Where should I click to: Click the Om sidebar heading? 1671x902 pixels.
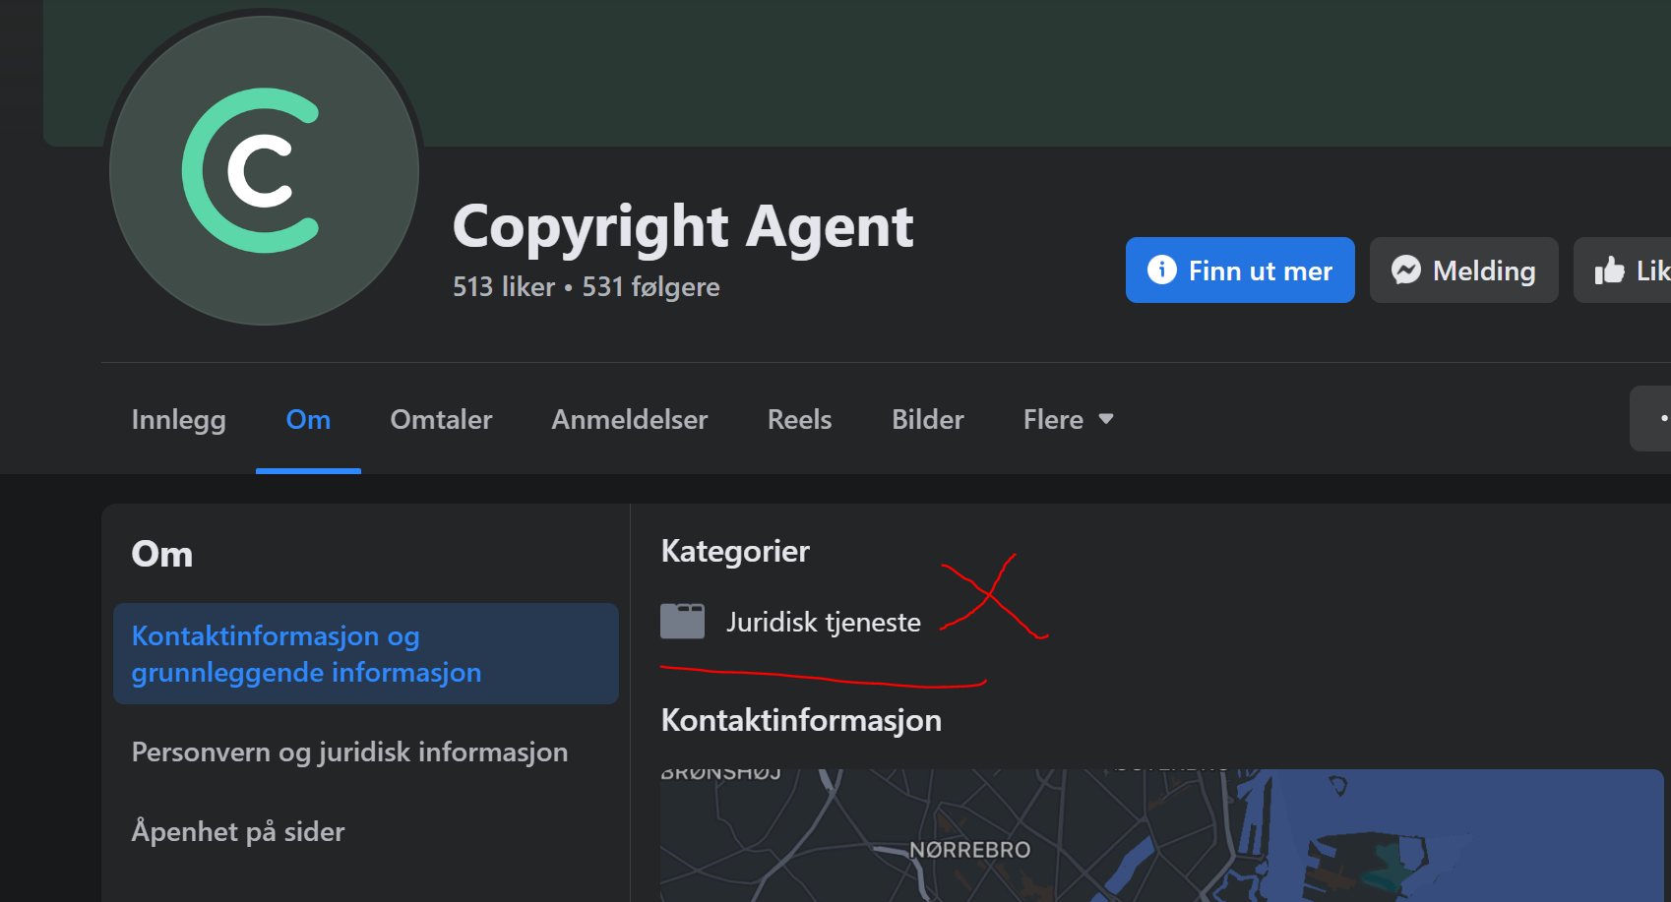tap(162, 554)
